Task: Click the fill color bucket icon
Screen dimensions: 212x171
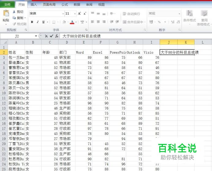Action: pyautogui.click(x=64, y=22)
